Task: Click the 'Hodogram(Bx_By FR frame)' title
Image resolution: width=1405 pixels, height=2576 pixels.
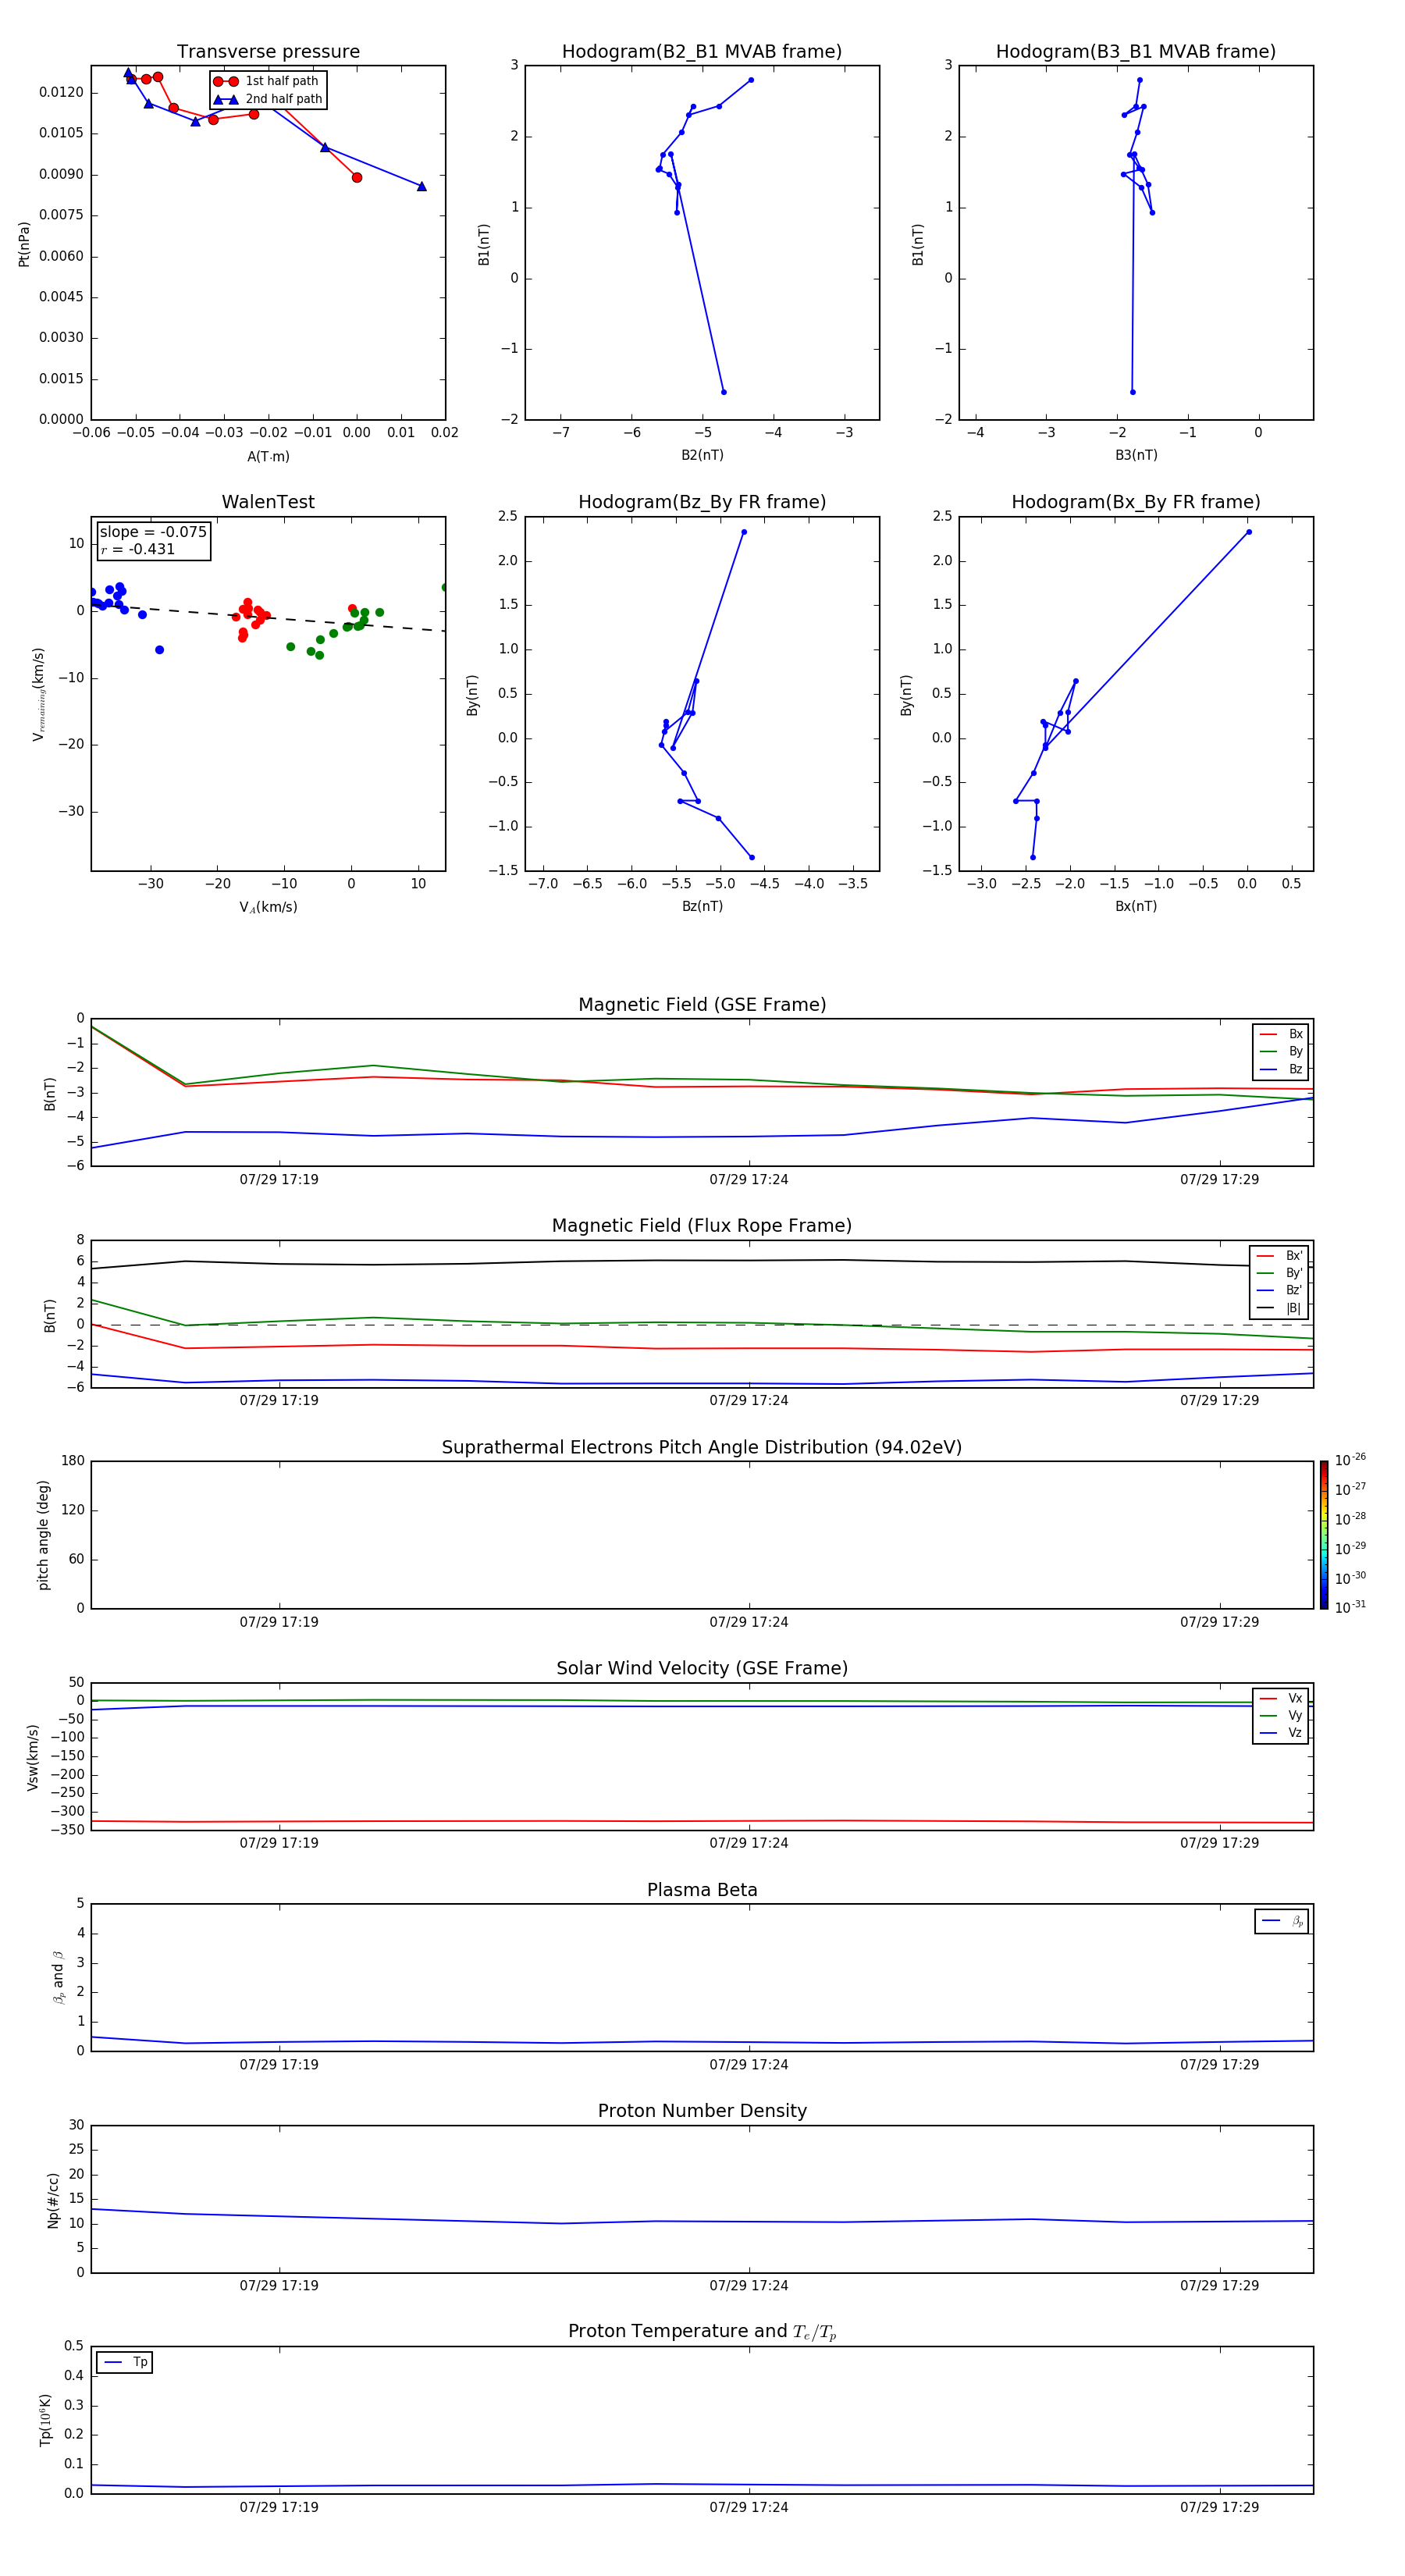Action: tap(1136, 502)
